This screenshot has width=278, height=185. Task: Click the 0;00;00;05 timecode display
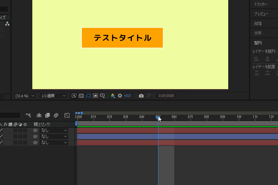[x=166, y=96]
